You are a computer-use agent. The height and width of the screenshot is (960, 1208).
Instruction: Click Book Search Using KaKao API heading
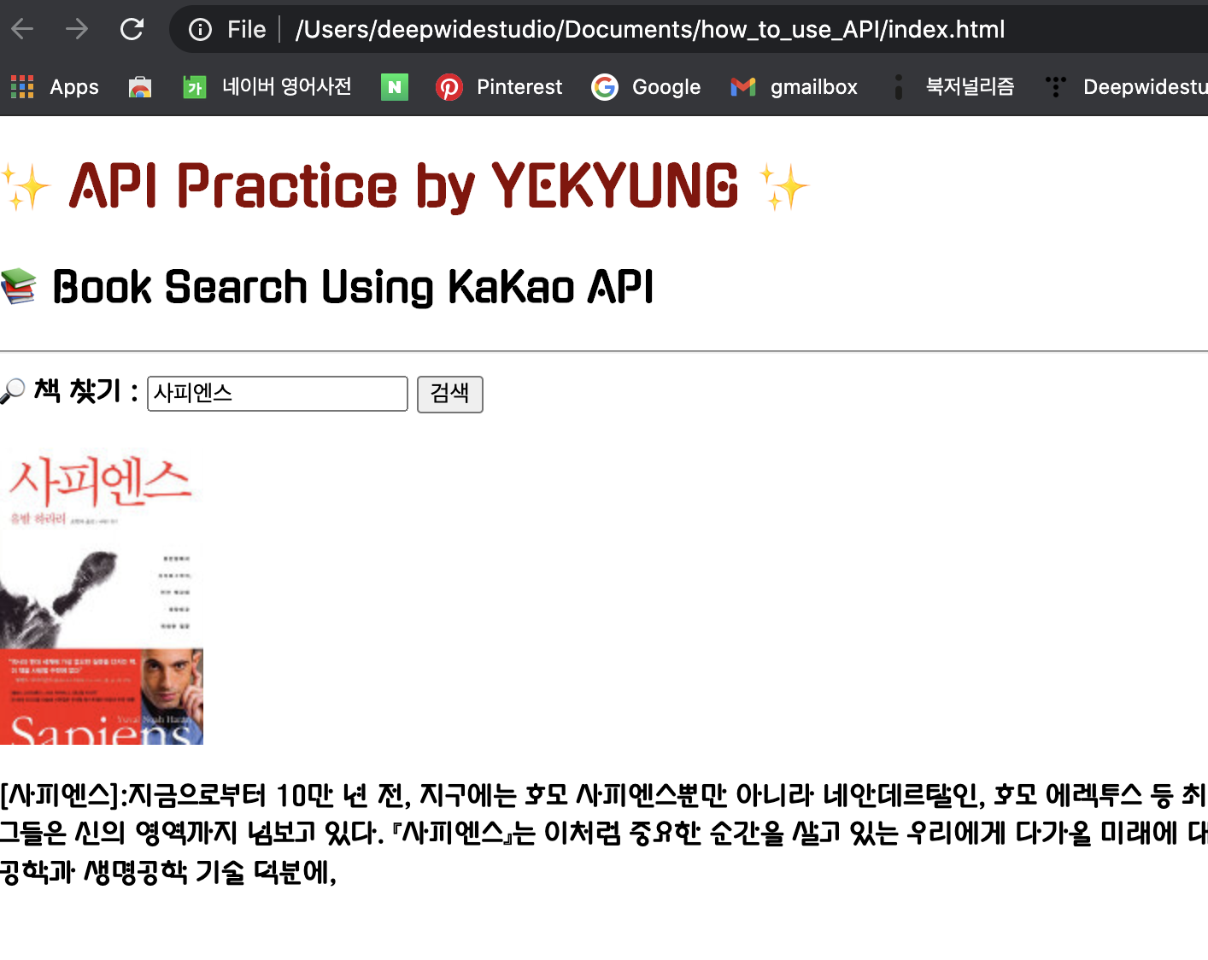(x=327, y=287)
